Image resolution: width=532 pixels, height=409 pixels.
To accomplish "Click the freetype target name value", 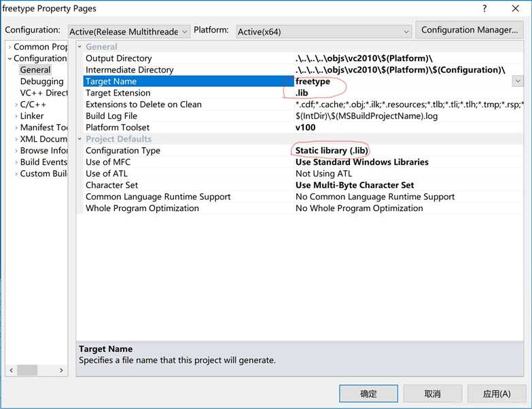I will click(x=313, y=81).
